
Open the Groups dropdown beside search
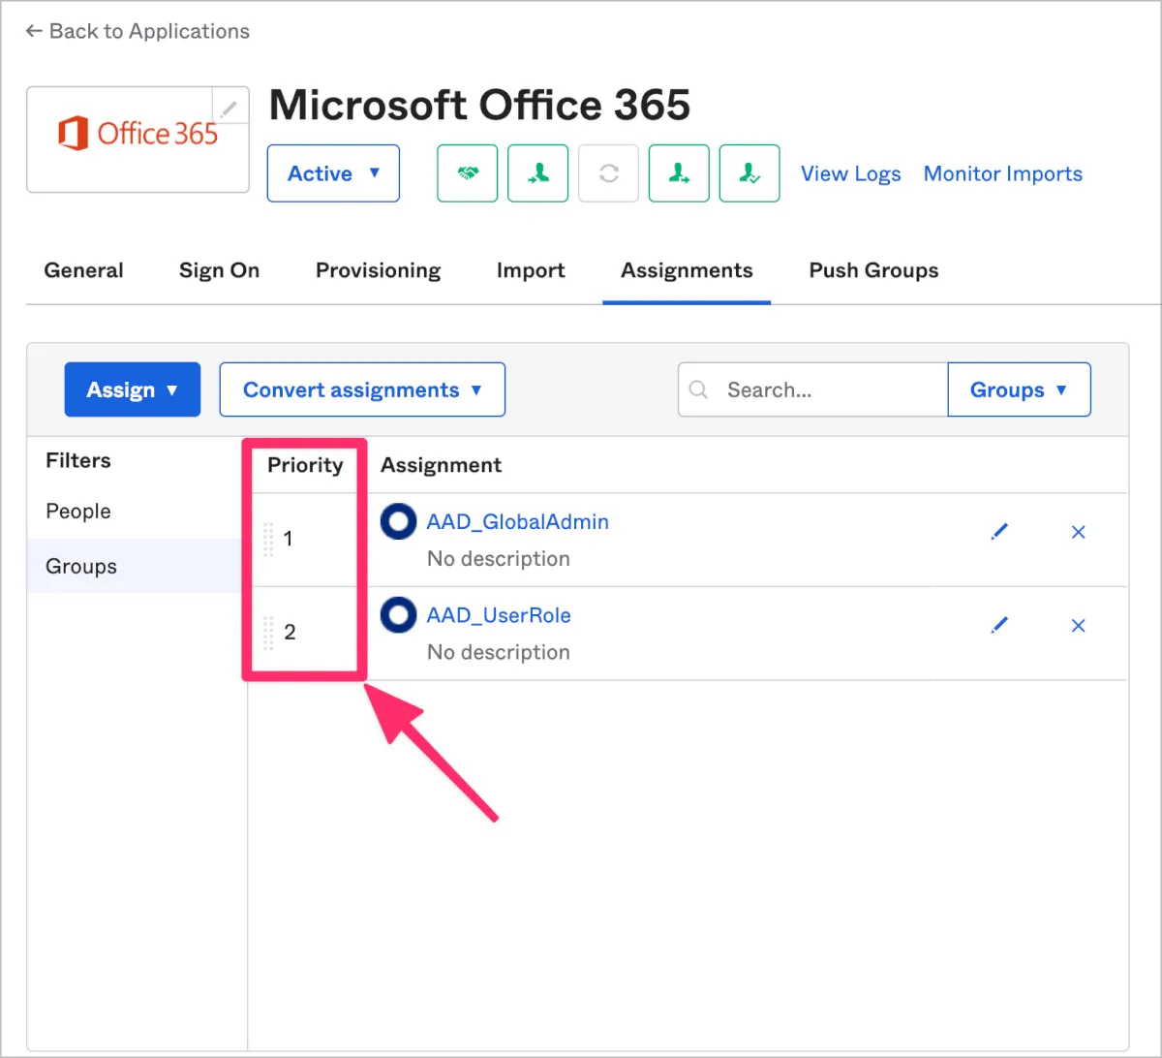1019,389
